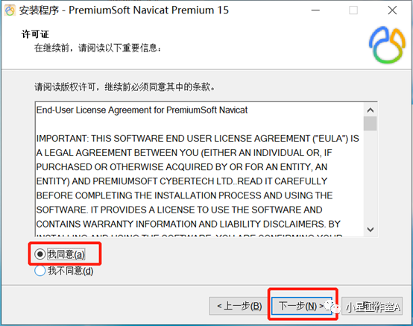
Task: Continue with the 下一步(N) button
Action: pyautogui.click(x=302, y=306)
